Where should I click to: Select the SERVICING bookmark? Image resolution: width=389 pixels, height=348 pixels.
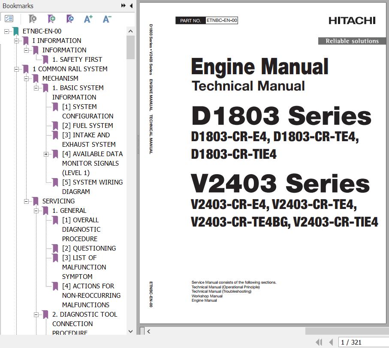[x=58, y=201]
